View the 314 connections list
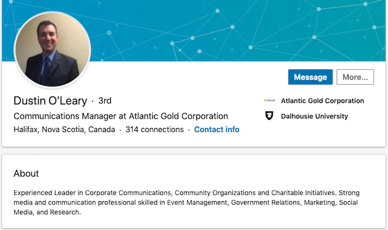The width and height of the screenshot is (388, 230). click(x=154, y=130)
